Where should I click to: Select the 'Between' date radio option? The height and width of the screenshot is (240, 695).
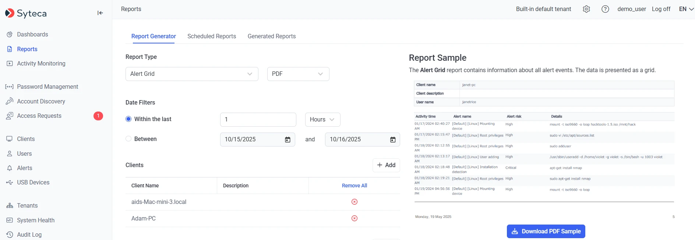tap(128, 139)
